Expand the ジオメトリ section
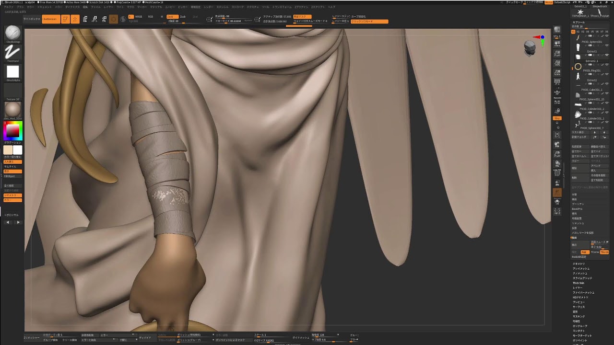Image resolution: width=614 pixels, height=345 pixels. [x=579, y=264]
